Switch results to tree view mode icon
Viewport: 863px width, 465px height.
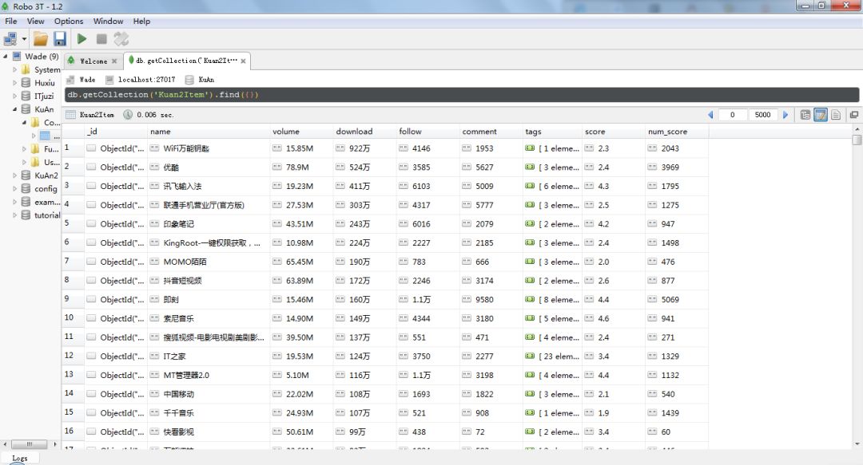pyautogui.click(x=805, y=115)
